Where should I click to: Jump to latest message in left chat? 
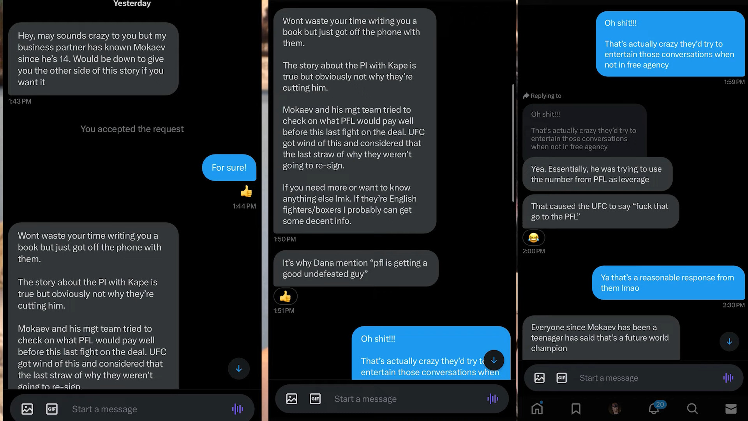click(x=239, y=369)
